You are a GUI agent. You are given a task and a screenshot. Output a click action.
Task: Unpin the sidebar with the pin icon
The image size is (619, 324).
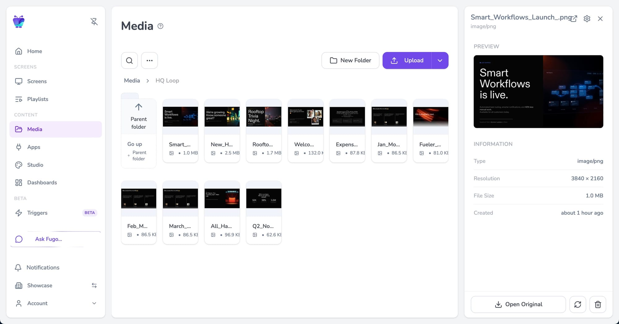tap(94, 22)
